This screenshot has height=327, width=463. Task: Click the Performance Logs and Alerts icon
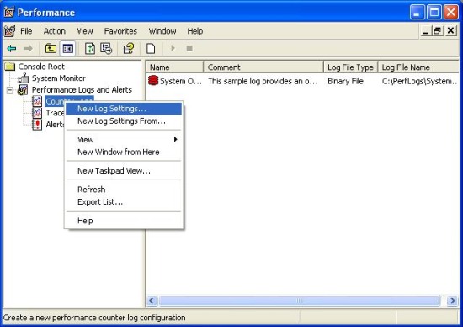(23, 90)
